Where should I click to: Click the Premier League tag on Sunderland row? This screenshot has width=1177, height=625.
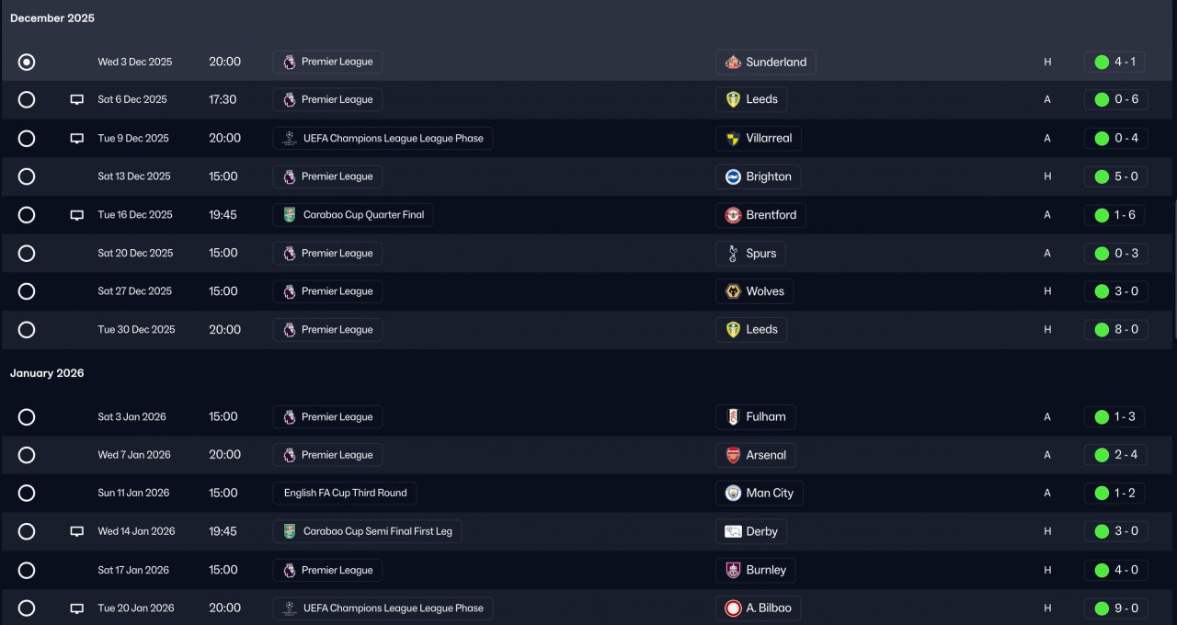point(327,62)
